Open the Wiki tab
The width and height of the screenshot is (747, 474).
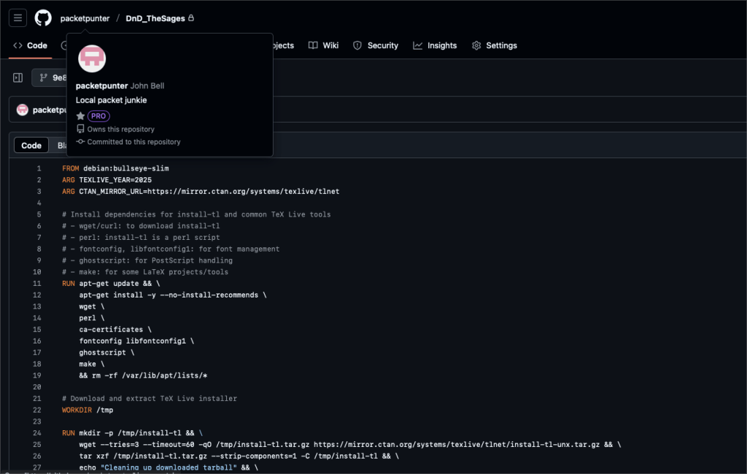point(324,45)
